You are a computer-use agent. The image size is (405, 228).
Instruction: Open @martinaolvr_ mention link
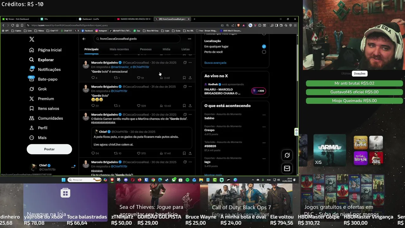point(120,67)
